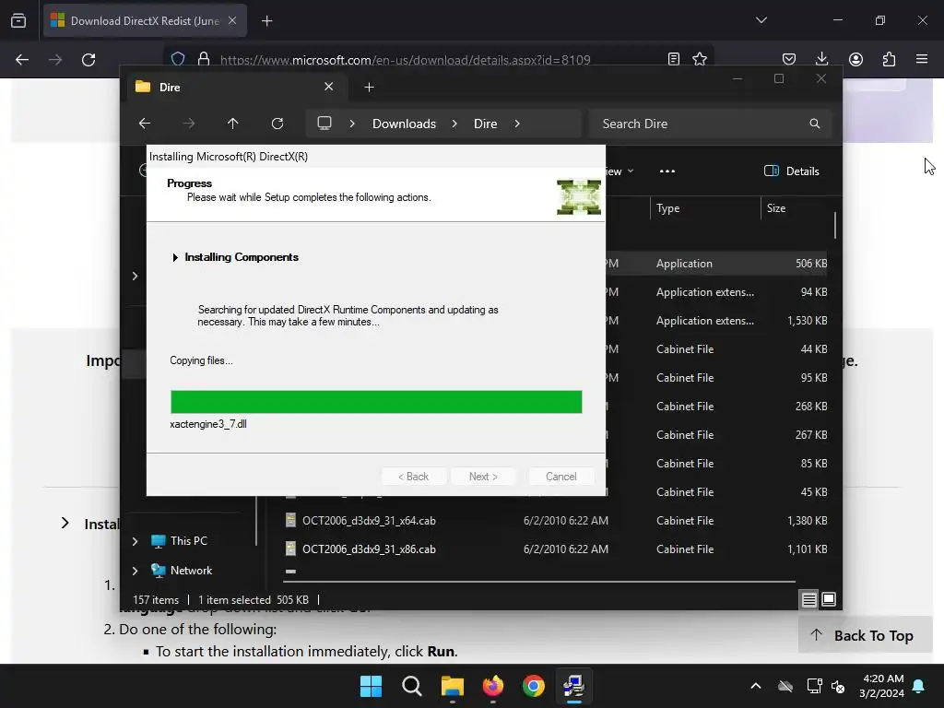Open the Firefox list all tabs dropdown
The height and width of the screenshot is (708, 944).
(761, 20)
